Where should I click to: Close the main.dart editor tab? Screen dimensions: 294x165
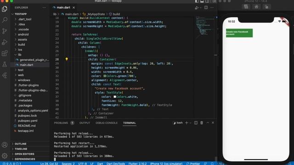coord(73,8)
